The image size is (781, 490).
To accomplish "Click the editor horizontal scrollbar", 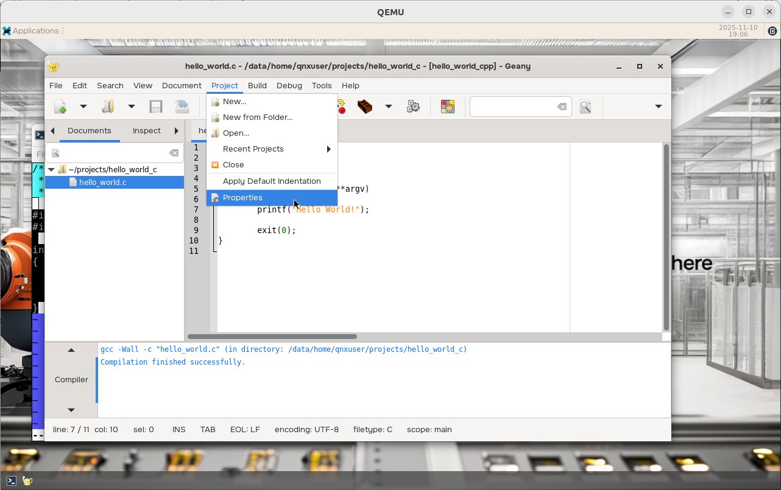I will click(272, 337).
